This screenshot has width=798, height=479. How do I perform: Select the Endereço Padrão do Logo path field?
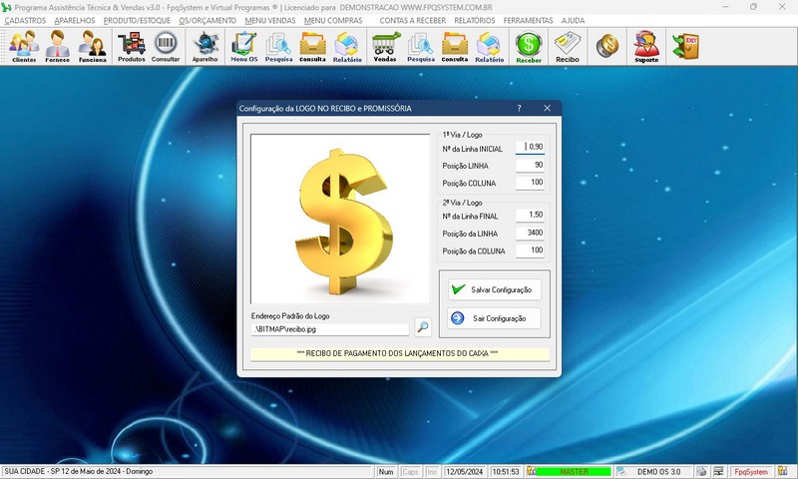click(330, 328)
